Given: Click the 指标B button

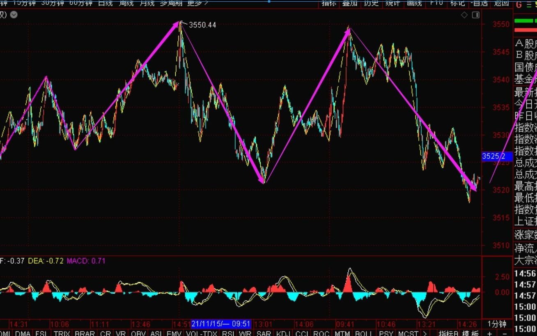Looking at the screenshot, I should 449,333.
